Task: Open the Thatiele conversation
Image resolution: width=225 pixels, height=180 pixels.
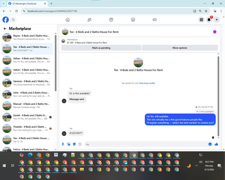Action: [27, 128]
